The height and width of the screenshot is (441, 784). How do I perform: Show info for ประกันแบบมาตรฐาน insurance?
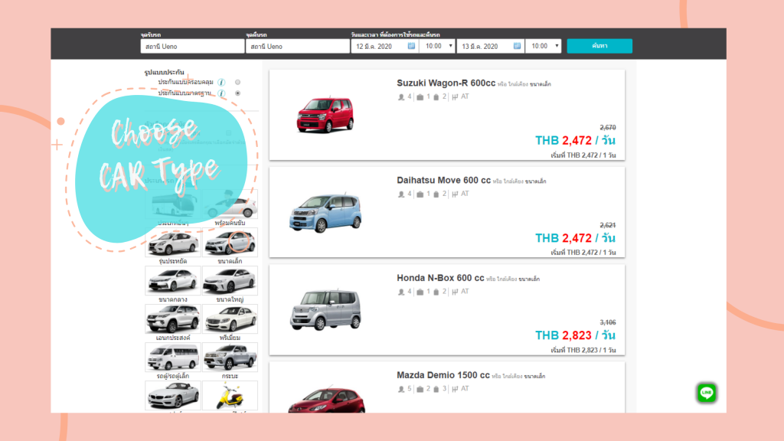click(x=221, y=93)
